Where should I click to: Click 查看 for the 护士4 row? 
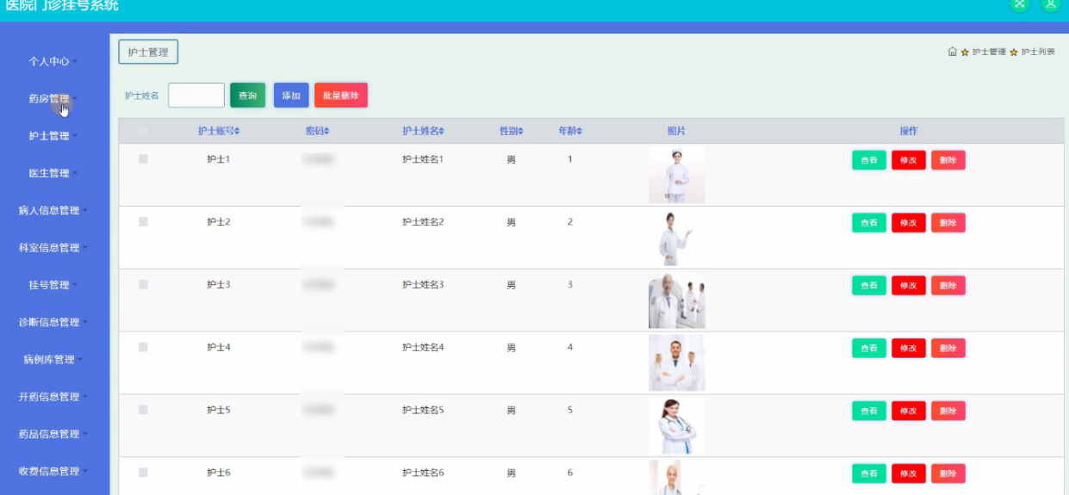[869, 348]
